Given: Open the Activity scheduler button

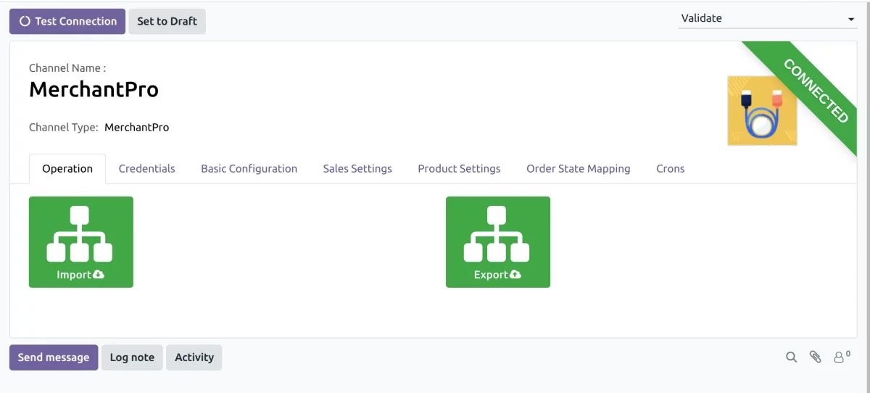Looking at the screenshot, I should pyautogui.click(x=194, y=357).
